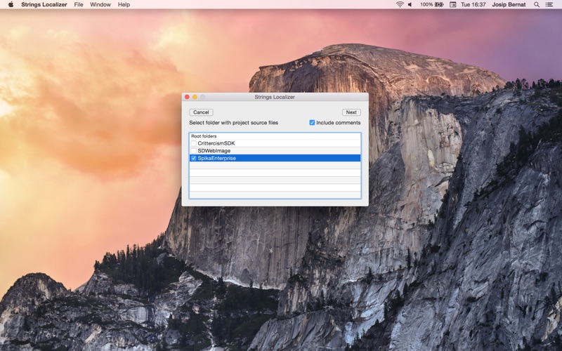Select the SDWebImage row name
Screen dimensions: 562x351
(214, 151)
